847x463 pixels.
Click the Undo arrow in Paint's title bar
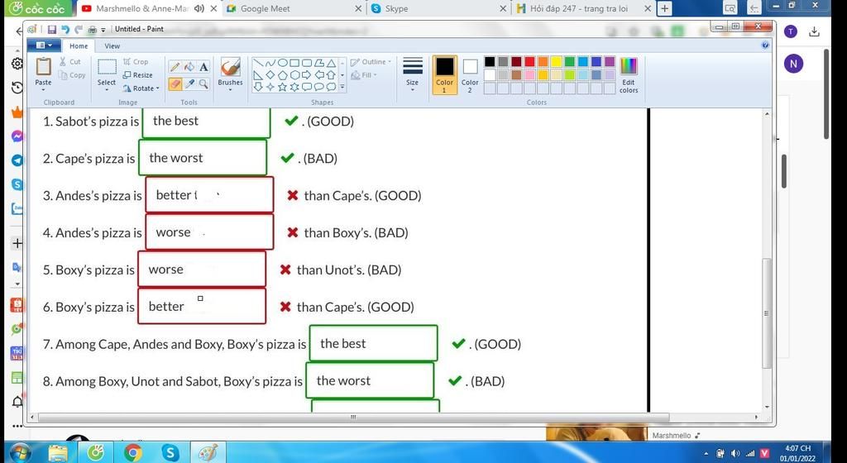click(65, 29)
